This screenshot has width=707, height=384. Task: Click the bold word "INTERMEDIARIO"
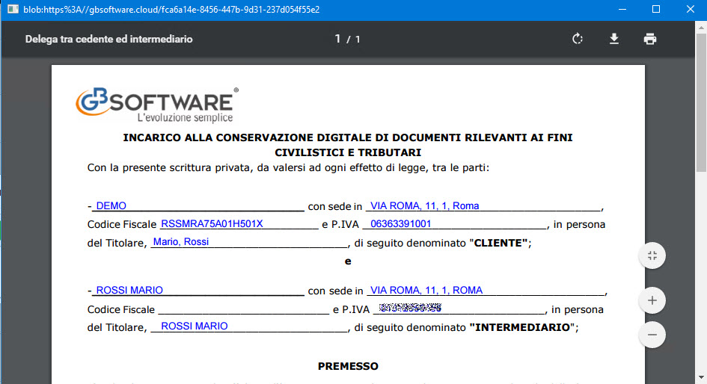pyautogui.click(x=522, y=327)
